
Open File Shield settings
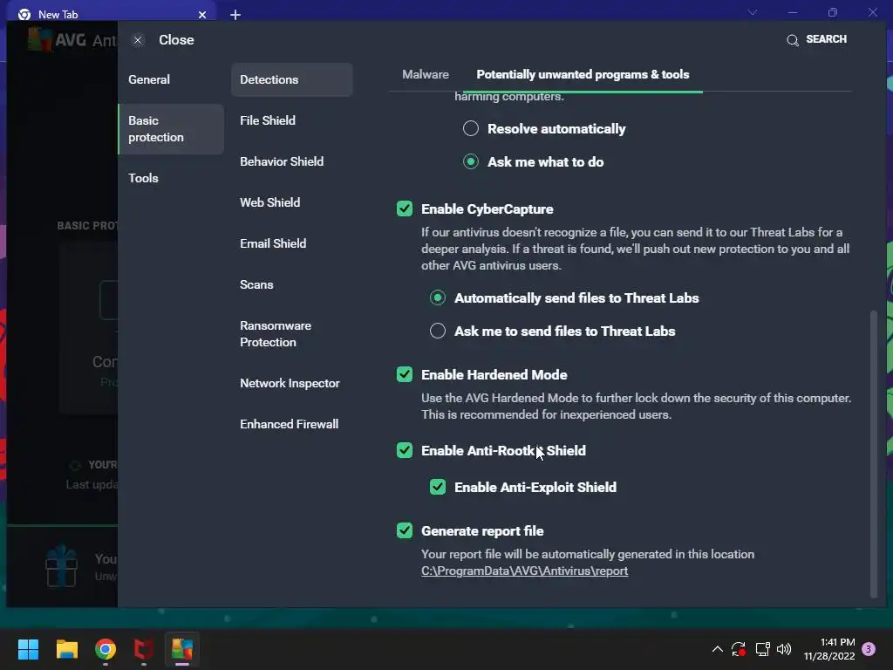coord(268,120)
